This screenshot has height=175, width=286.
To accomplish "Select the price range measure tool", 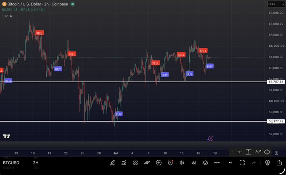I will coord(249,152).
